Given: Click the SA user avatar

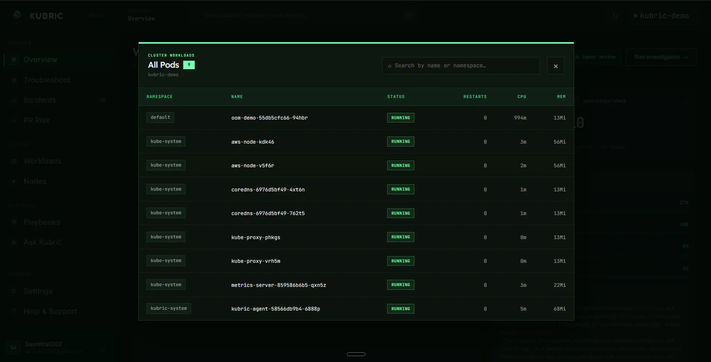Looking at the screenshot, I should [13, 348].
